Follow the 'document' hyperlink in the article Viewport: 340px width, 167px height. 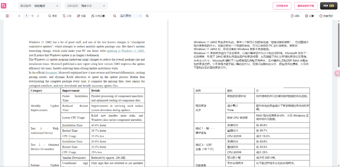tap(51, 73)
